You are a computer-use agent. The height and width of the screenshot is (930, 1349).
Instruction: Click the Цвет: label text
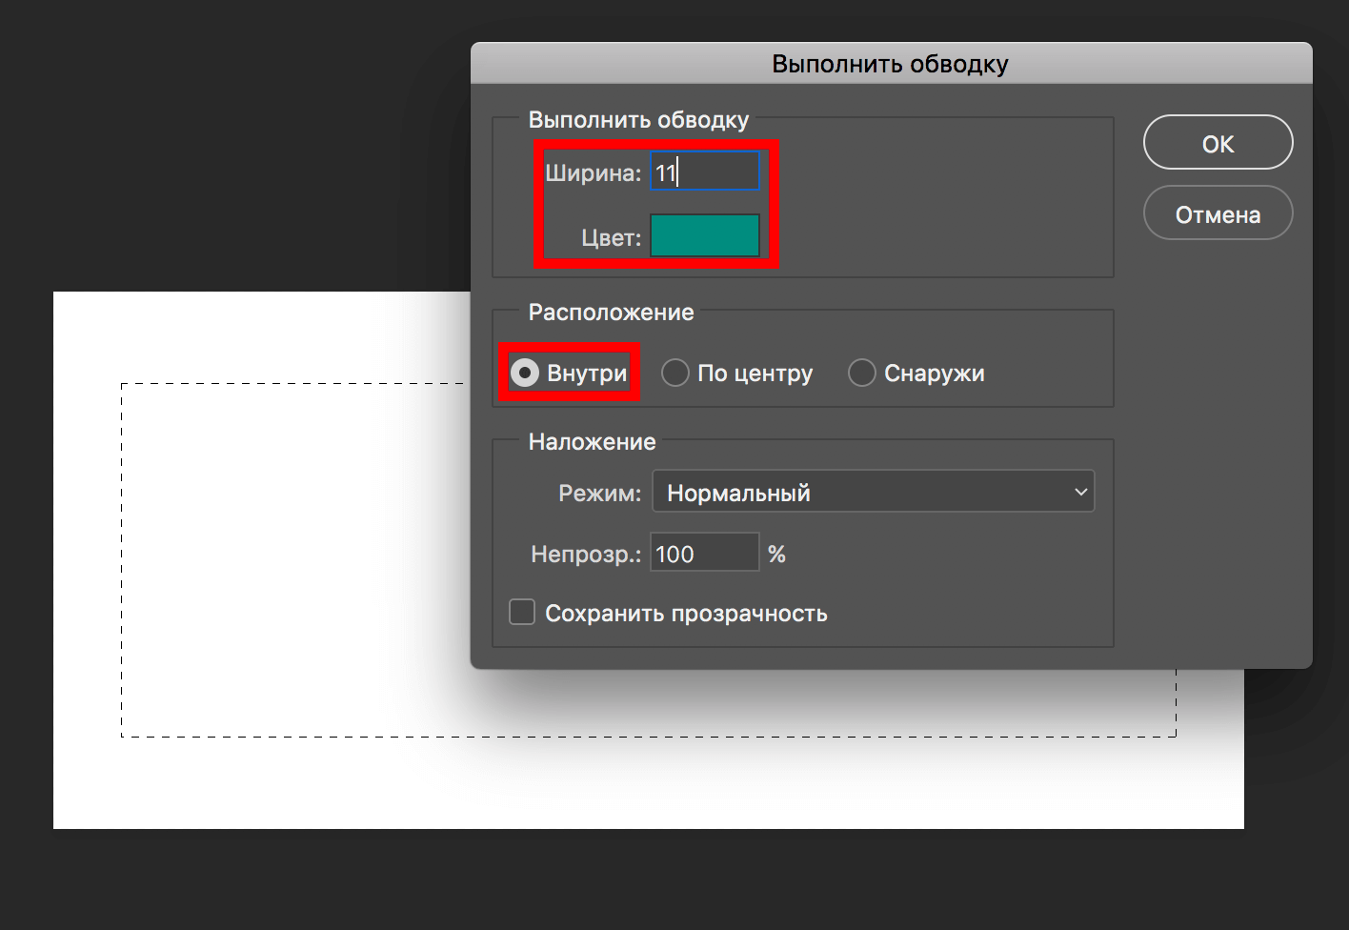[611, 237]
